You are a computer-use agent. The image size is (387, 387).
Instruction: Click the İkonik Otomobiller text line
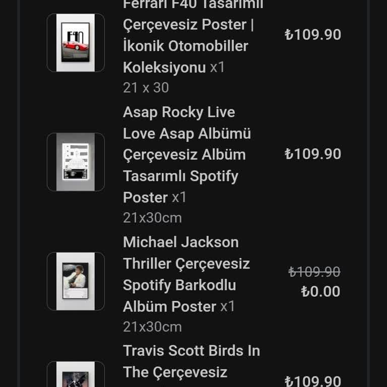pos(185,46)
